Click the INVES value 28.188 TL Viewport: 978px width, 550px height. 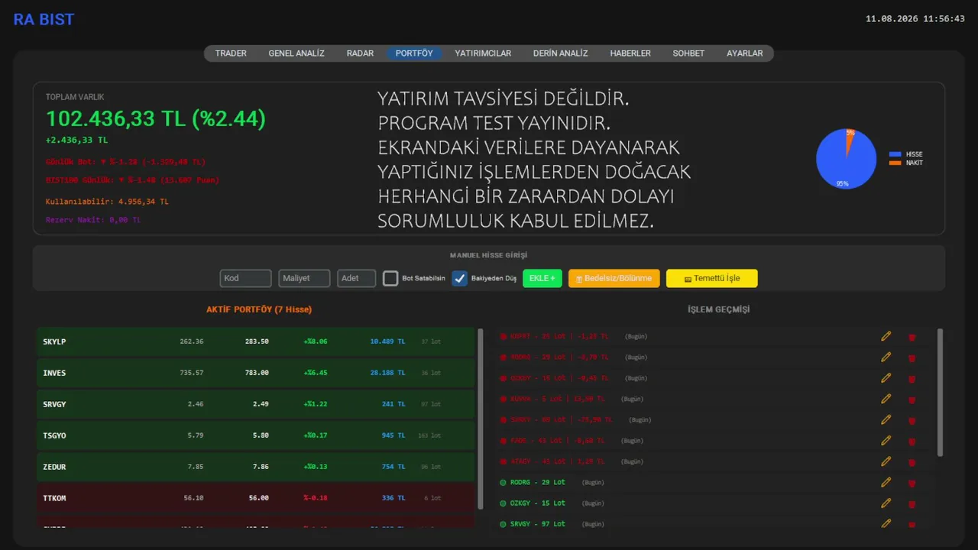click(387, 373)
